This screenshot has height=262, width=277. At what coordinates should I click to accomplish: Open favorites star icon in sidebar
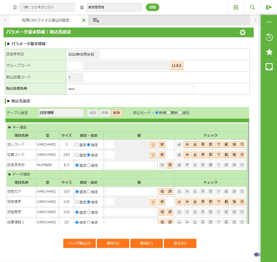(x=269, y=52)
